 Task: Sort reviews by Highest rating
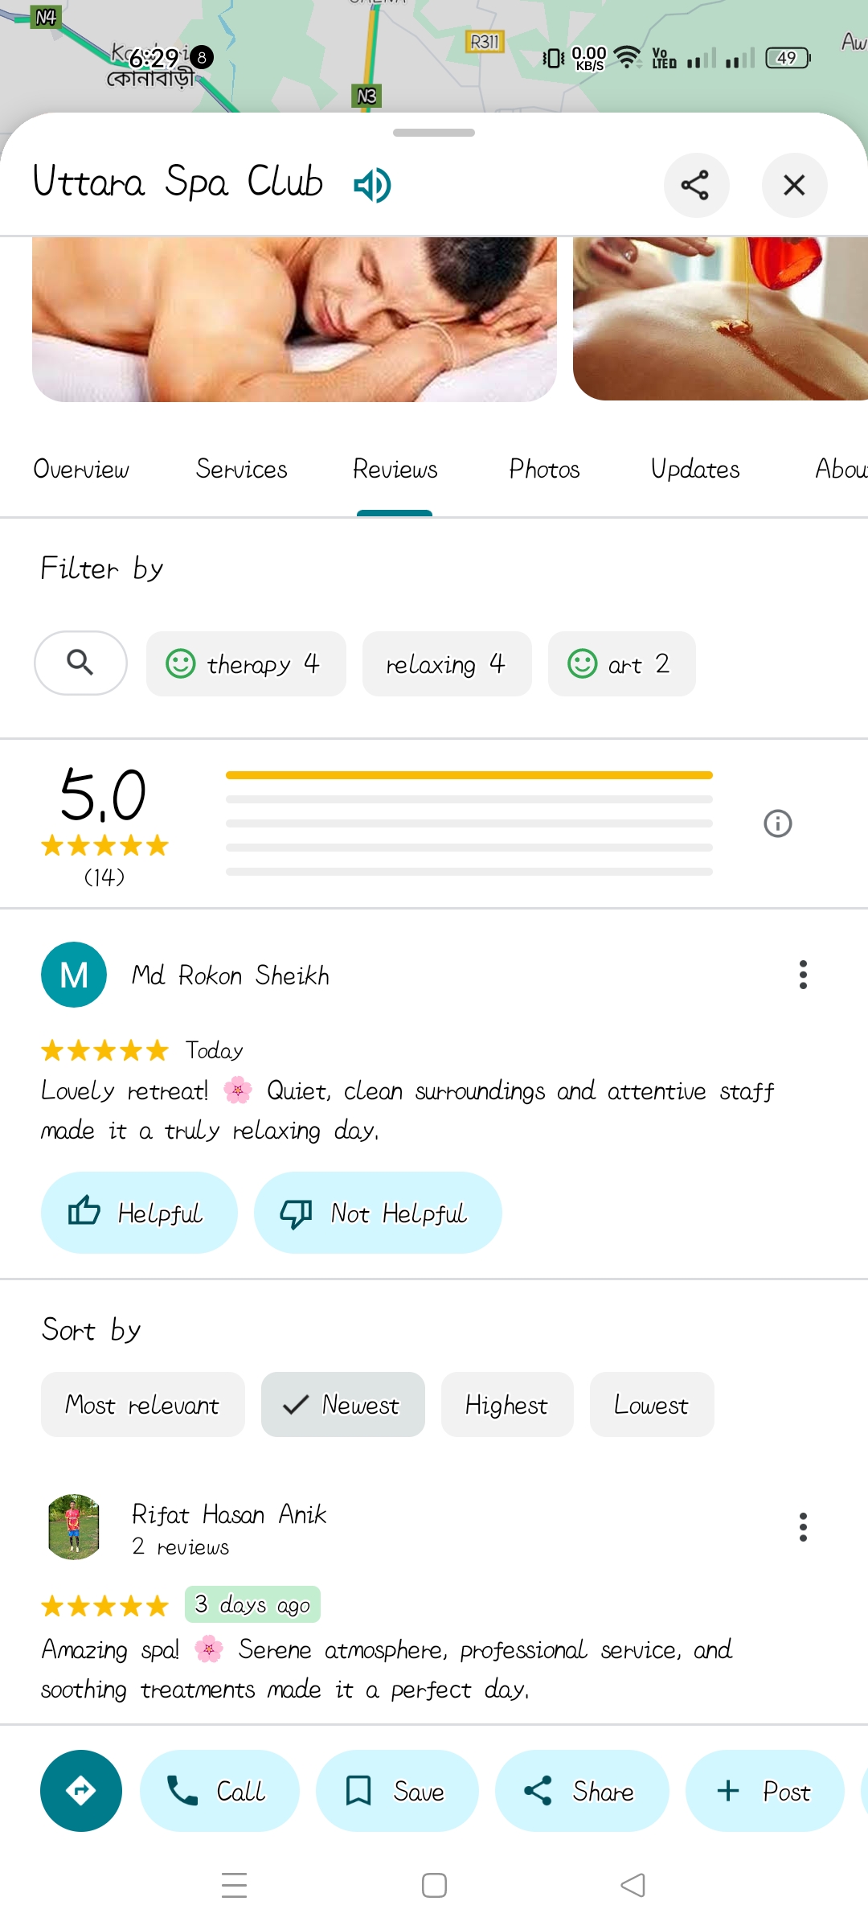[x=507, y=1405]
